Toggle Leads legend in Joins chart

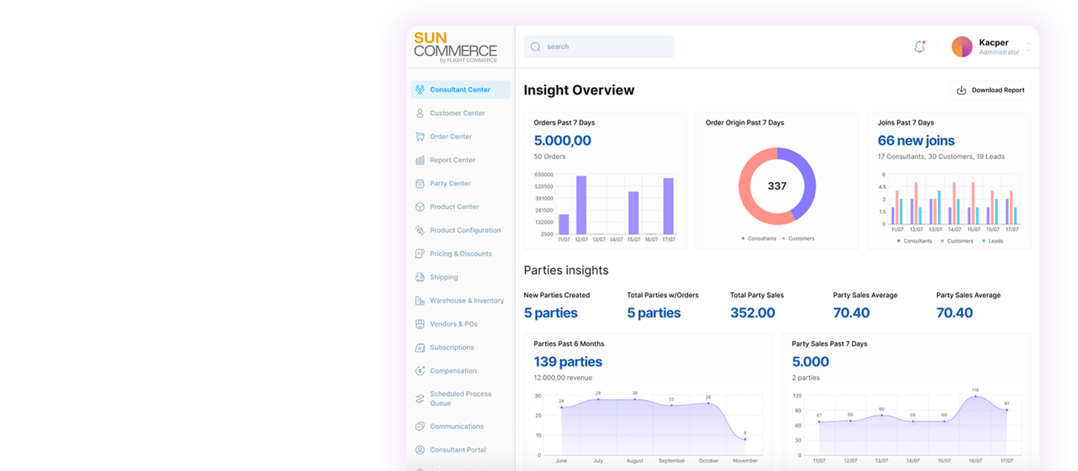pyautogui.click(x=992, y=241)
